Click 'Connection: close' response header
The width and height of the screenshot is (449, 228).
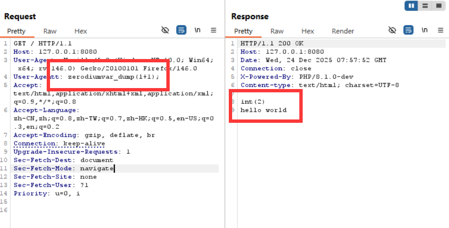pos(276,69)
